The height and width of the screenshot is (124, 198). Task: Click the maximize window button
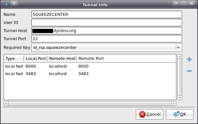pos(184,3)
